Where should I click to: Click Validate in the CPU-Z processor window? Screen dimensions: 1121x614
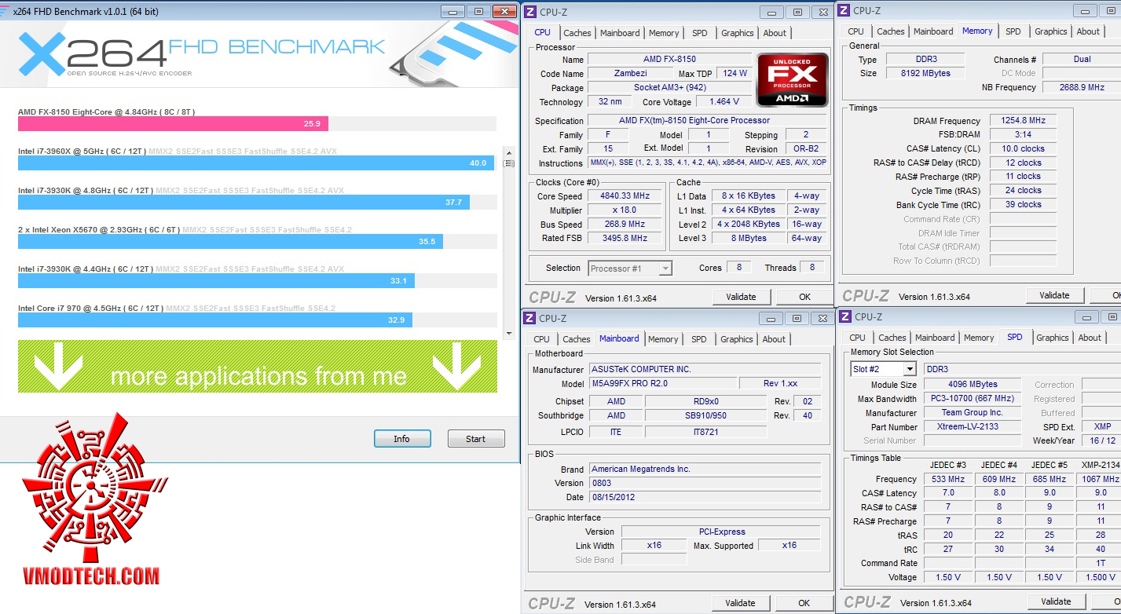[741, 297]
